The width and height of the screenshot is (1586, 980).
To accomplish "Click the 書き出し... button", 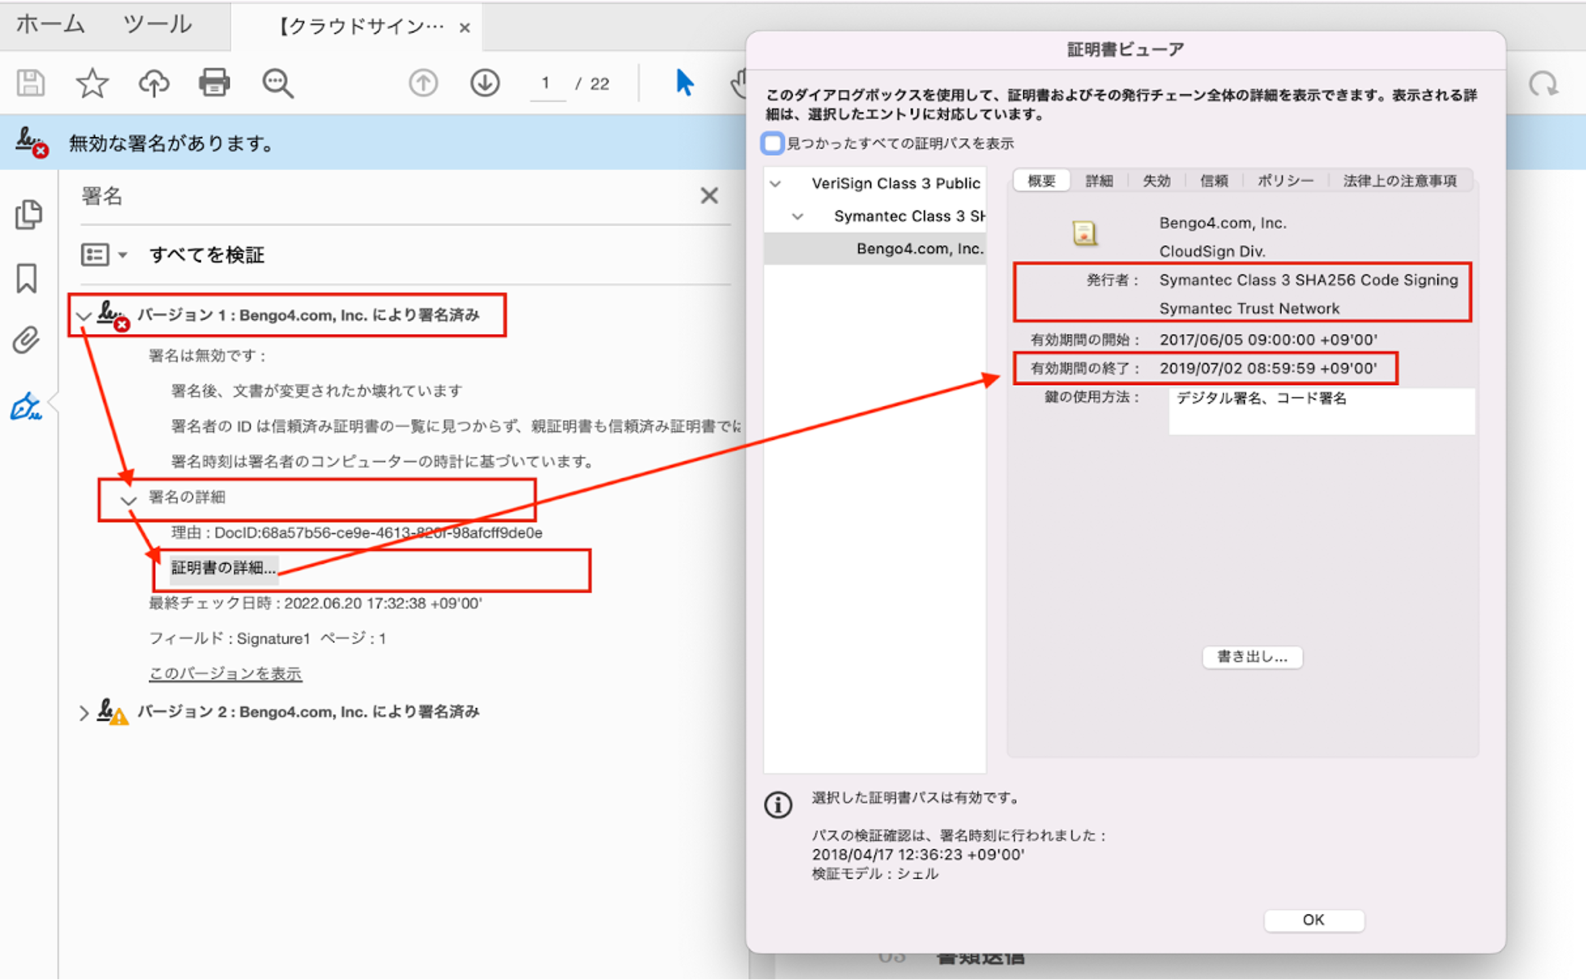I will pos(1252,657).
